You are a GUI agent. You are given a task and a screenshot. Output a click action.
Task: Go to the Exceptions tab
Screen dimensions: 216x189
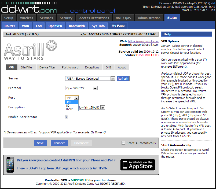click(x=92, y=67)
